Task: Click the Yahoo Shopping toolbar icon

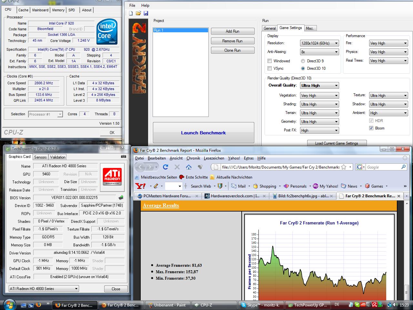Action: [256, 186]
